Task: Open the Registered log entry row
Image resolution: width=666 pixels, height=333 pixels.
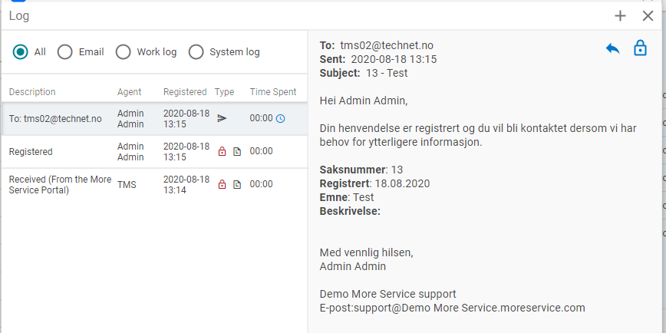Action: point(155,152)
